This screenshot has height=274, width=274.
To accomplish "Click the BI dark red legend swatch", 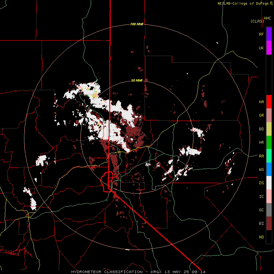I will pyautogui.click(x=269, y=223).
